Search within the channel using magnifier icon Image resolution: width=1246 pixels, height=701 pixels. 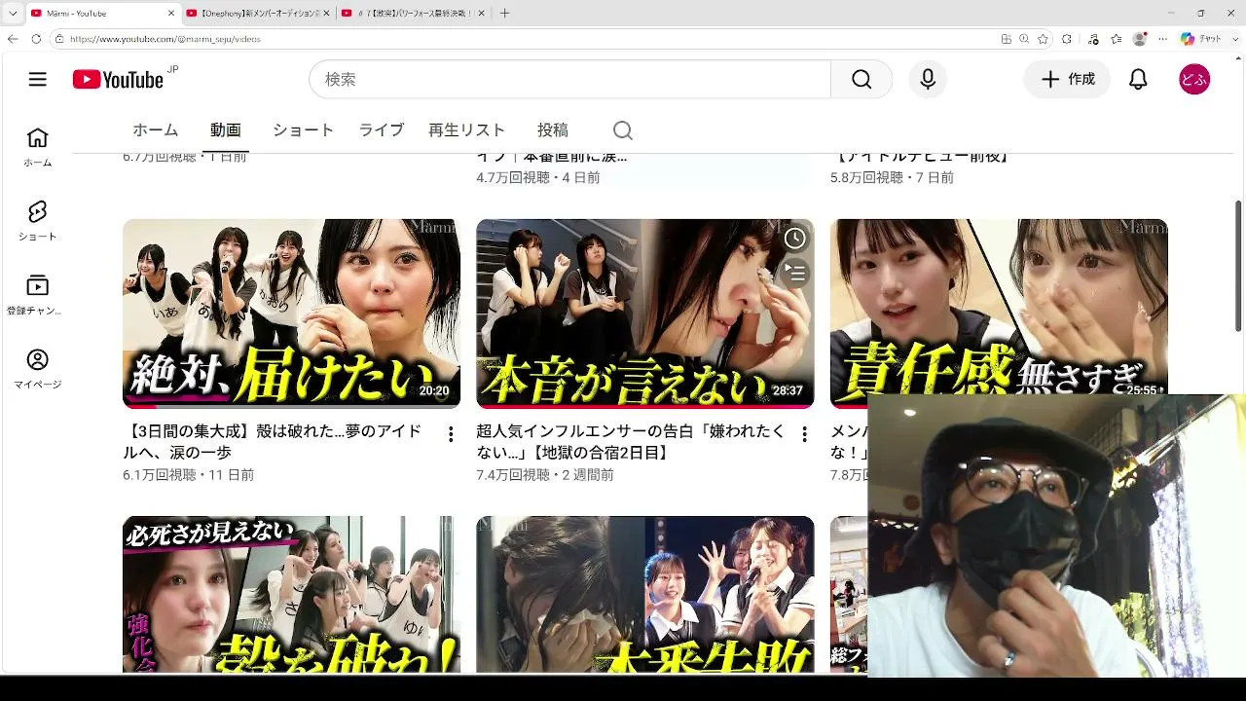click(x=623, y=130)
